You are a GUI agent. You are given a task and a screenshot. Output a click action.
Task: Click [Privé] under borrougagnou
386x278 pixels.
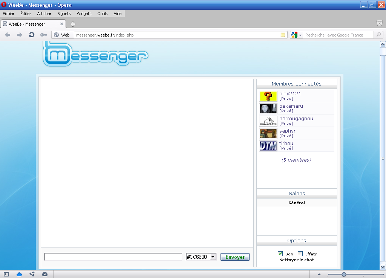coord(286,124)
